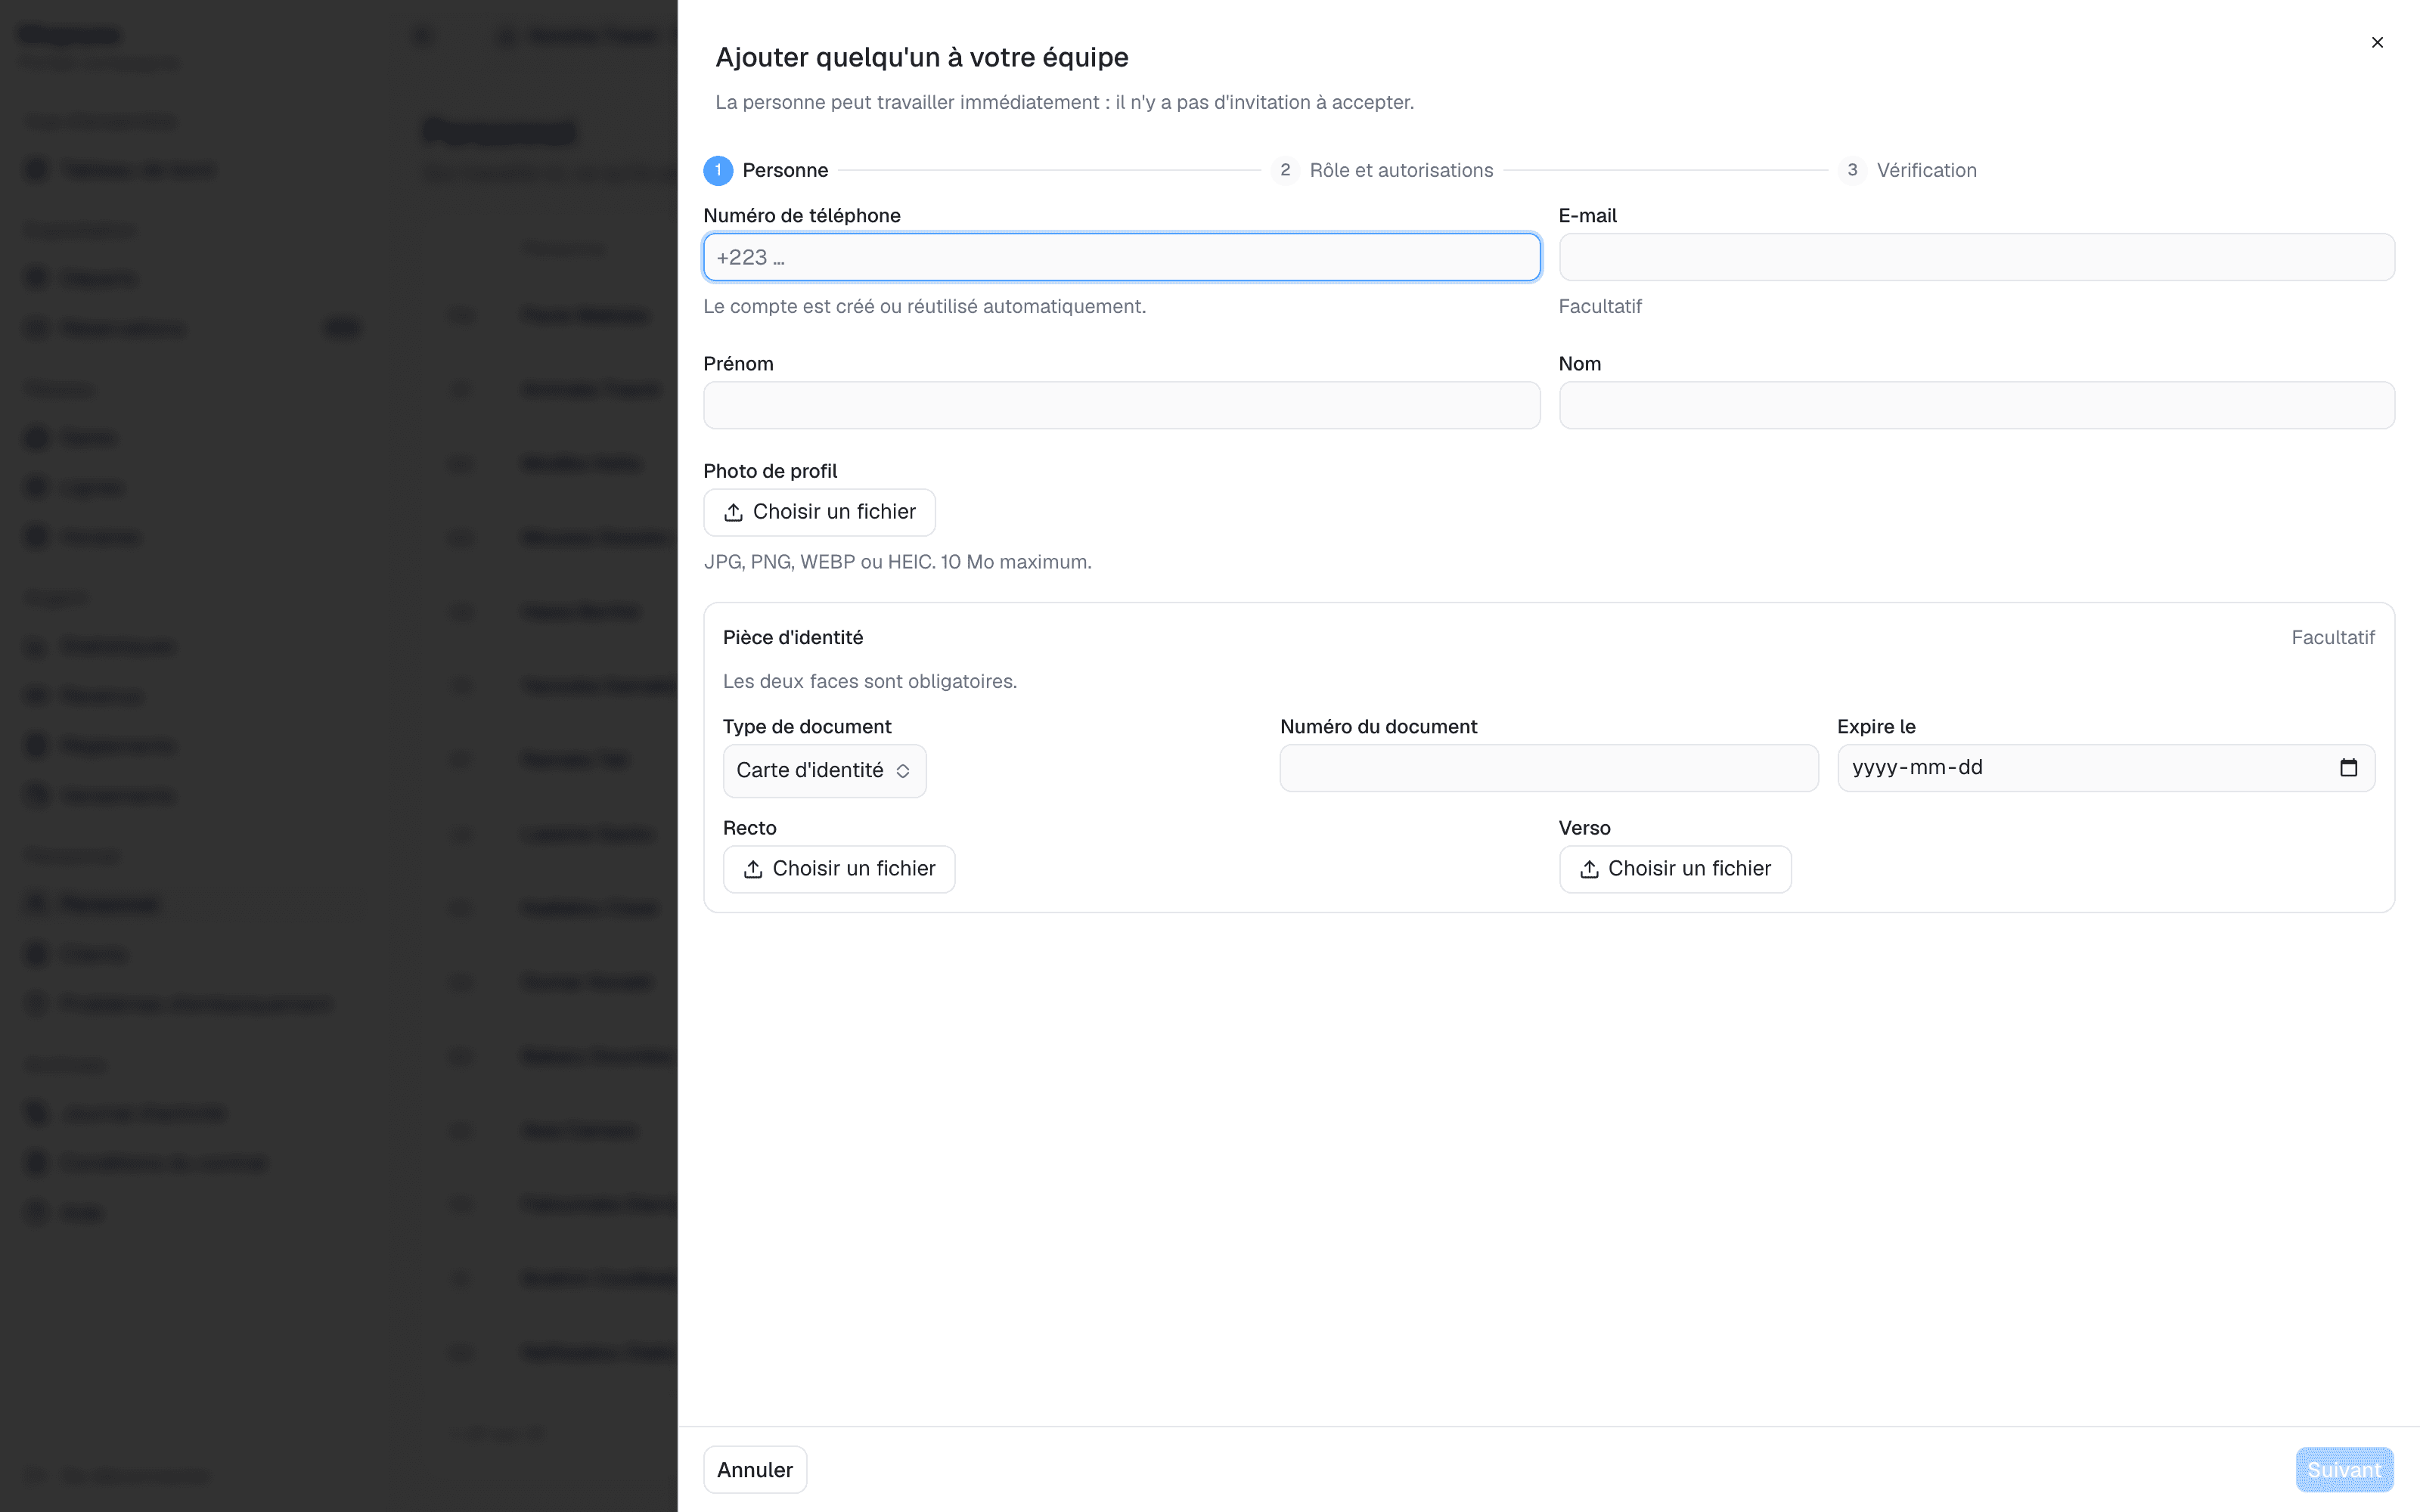Screen dimensions: 2420x1512
Task: Activate the Nom text field
Action: pos(1976,405)
